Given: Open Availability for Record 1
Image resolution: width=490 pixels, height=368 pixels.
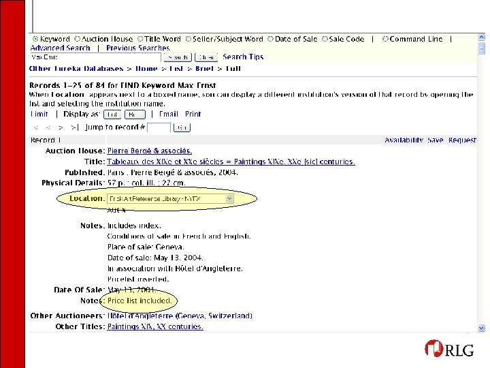Looking at the screenshot, I should [x=404, y=140].
